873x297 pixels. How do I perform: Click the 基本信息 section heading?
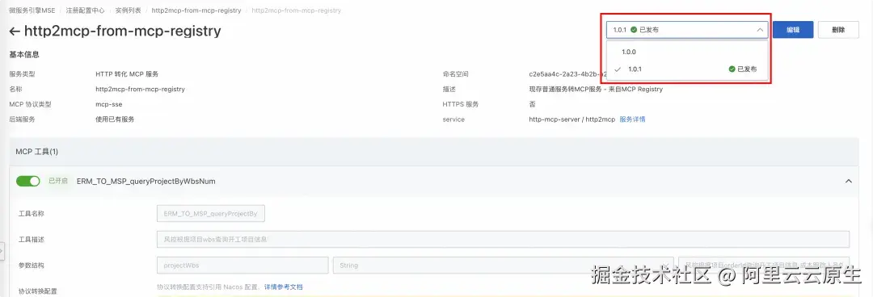click(x=24, y=55)
